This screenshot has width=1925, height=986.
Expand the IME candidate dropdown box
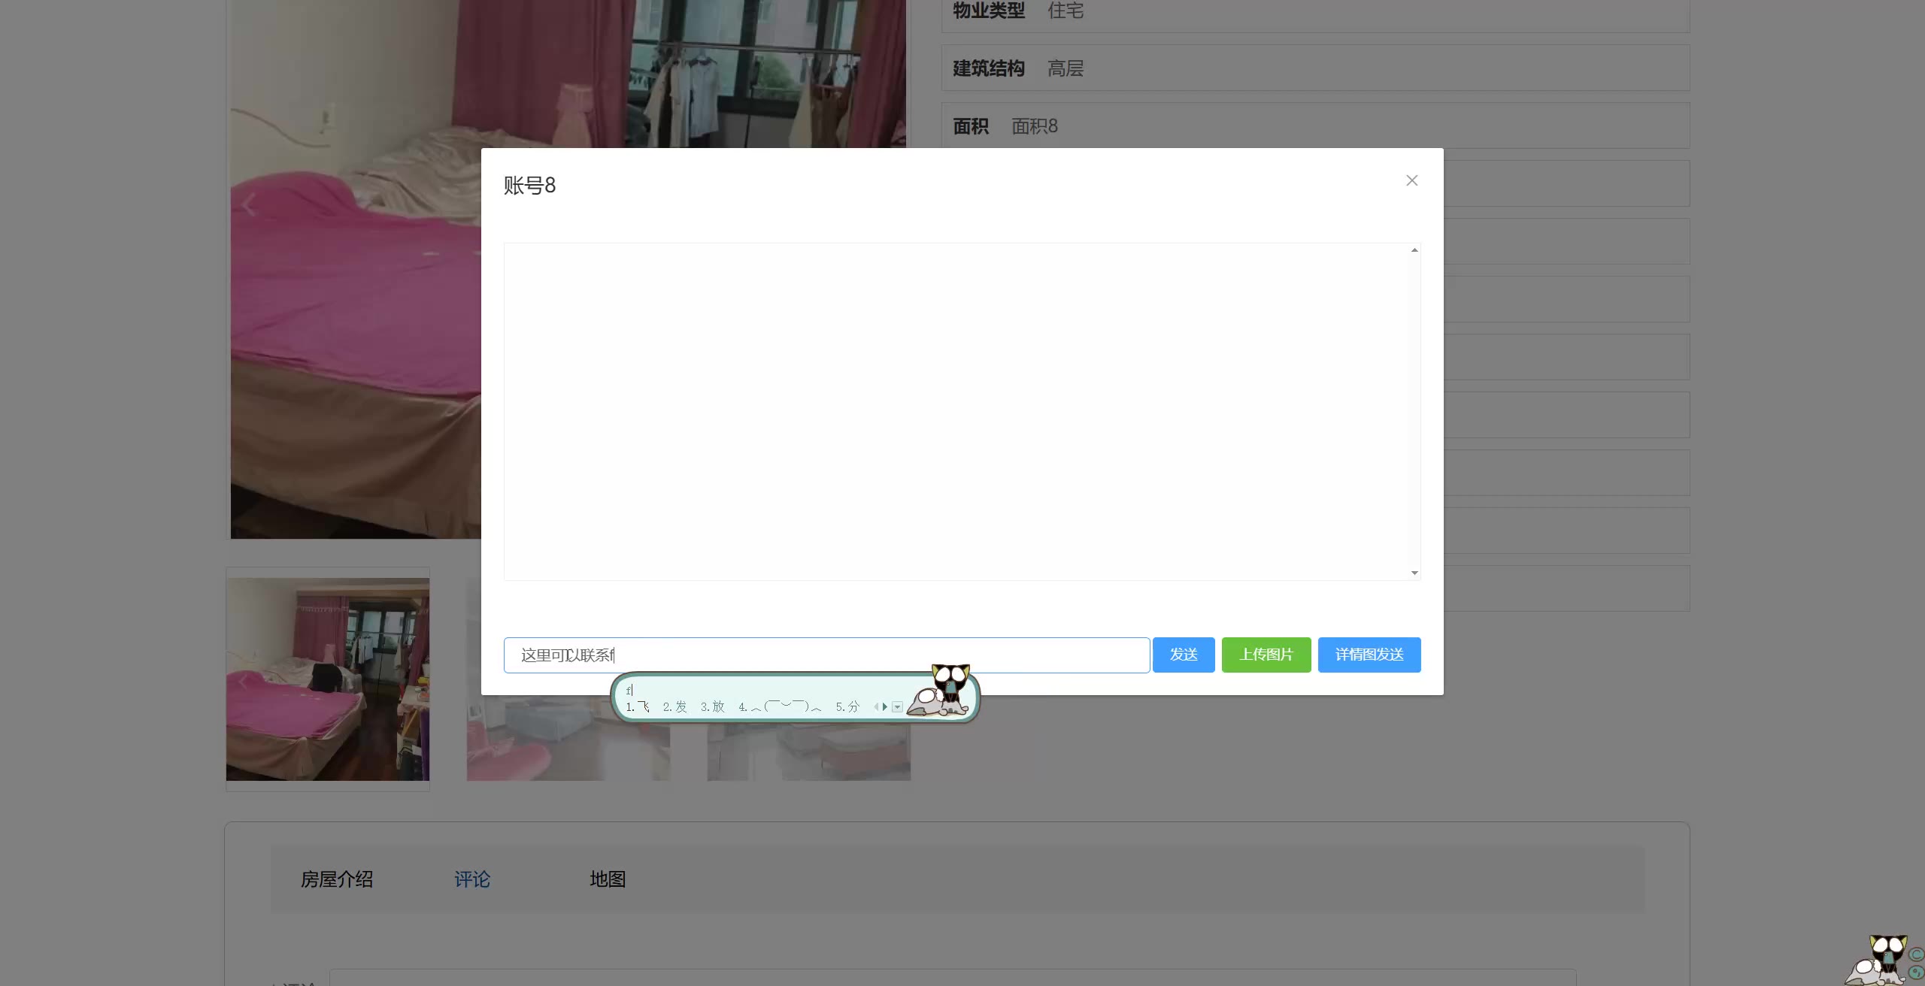897,706
